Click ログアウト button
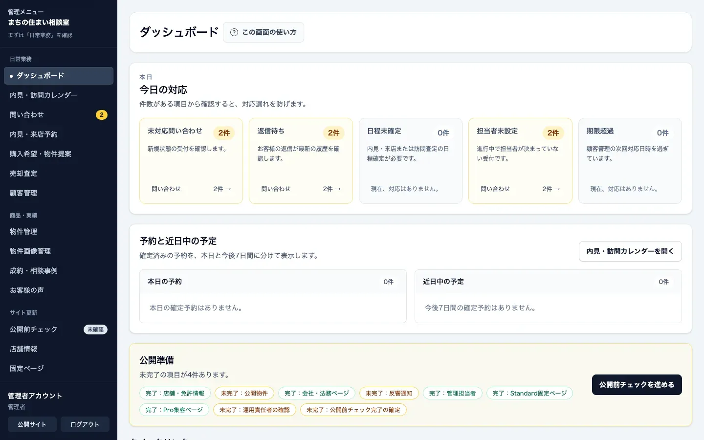 (x=85, y=424)
